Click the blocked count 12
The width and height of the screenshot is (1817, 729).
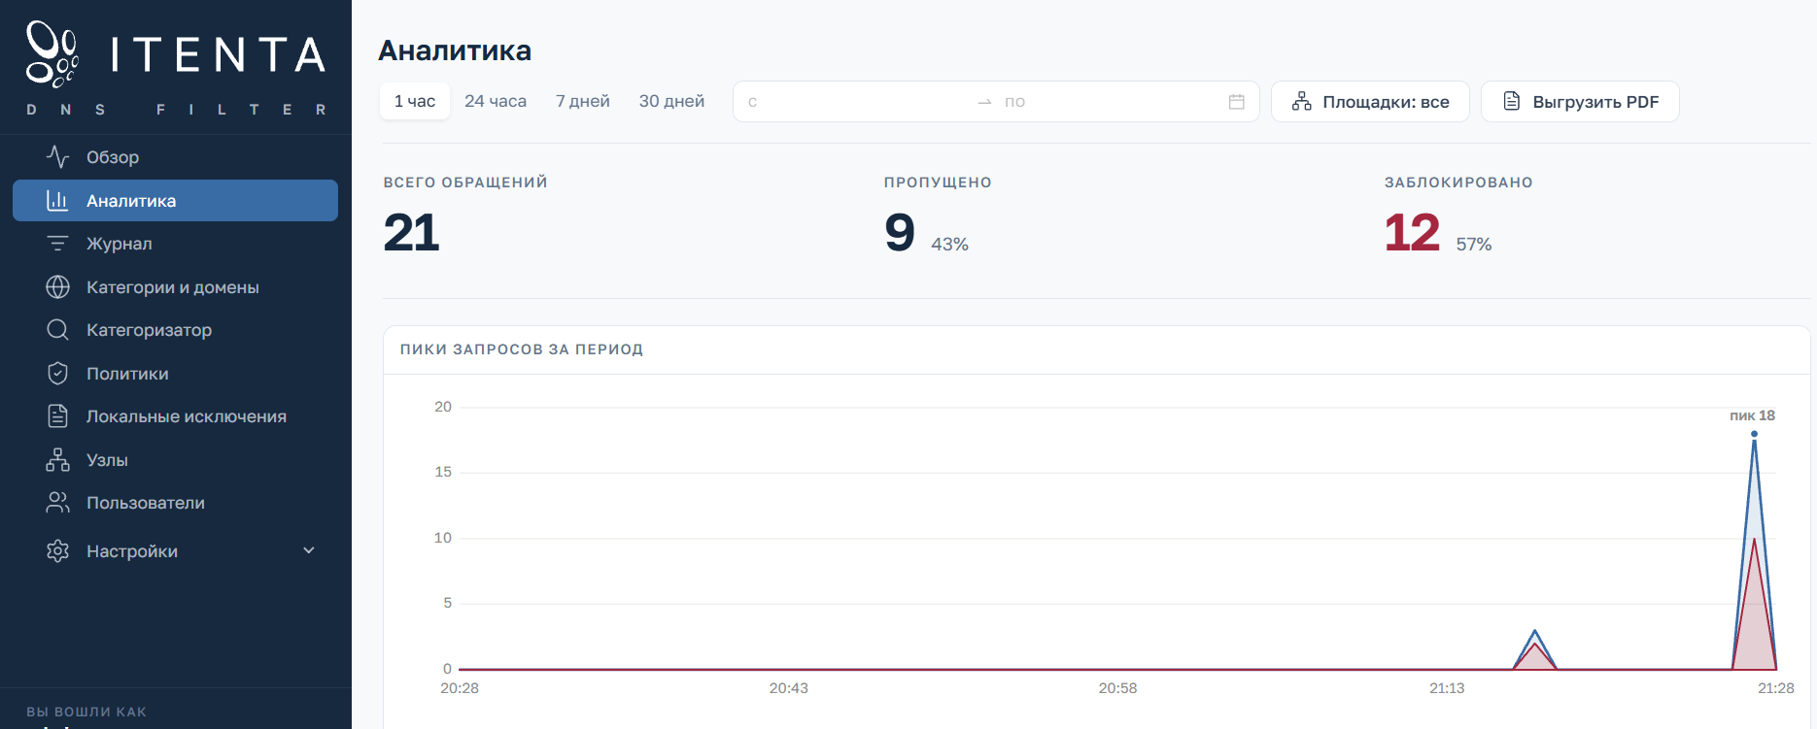coord(1412,233)
